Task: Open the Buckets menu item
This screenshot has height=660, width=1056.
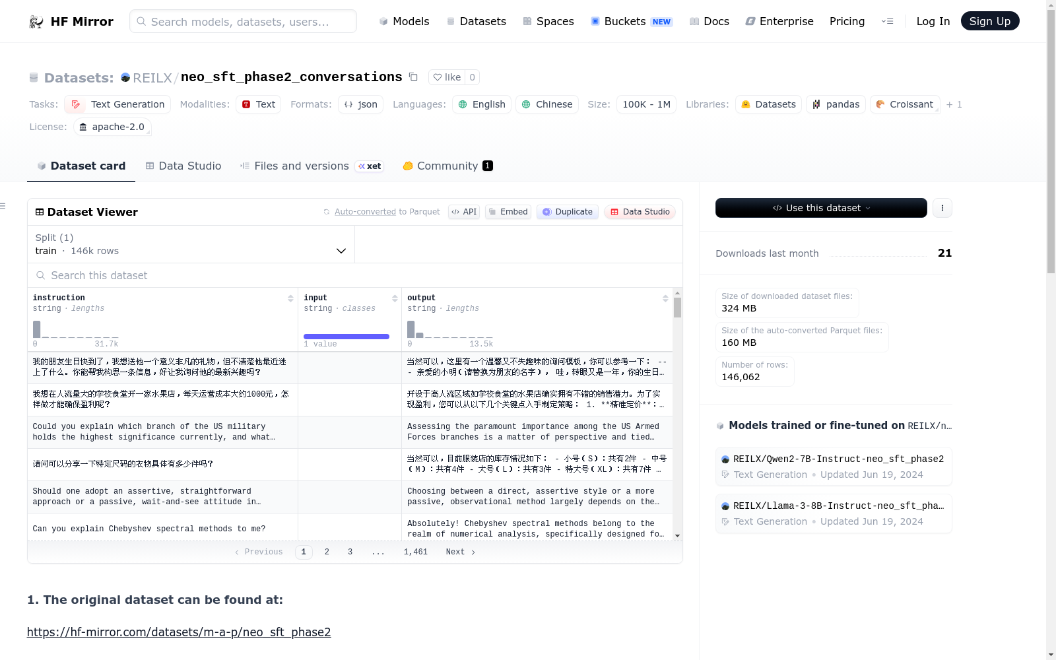Action: (631, 21)
